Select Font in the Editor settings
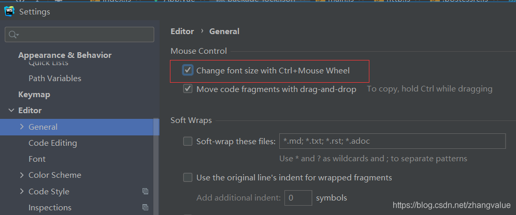 37,159
